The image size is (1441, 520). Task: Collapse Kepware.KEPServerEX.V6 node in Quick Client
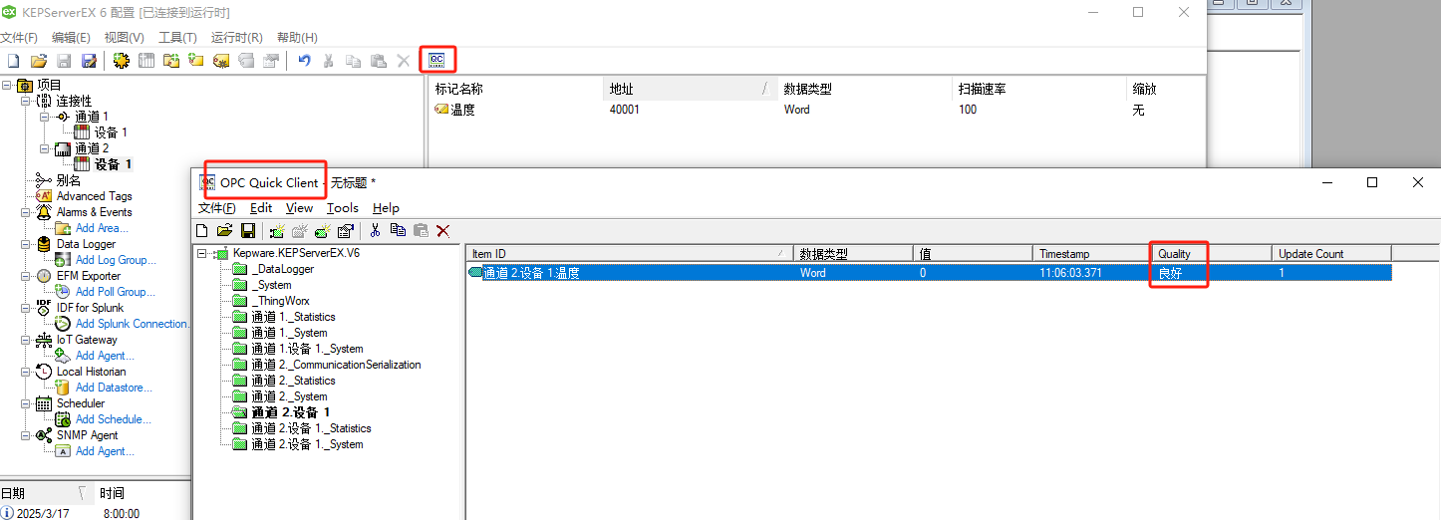coord(202,254)
